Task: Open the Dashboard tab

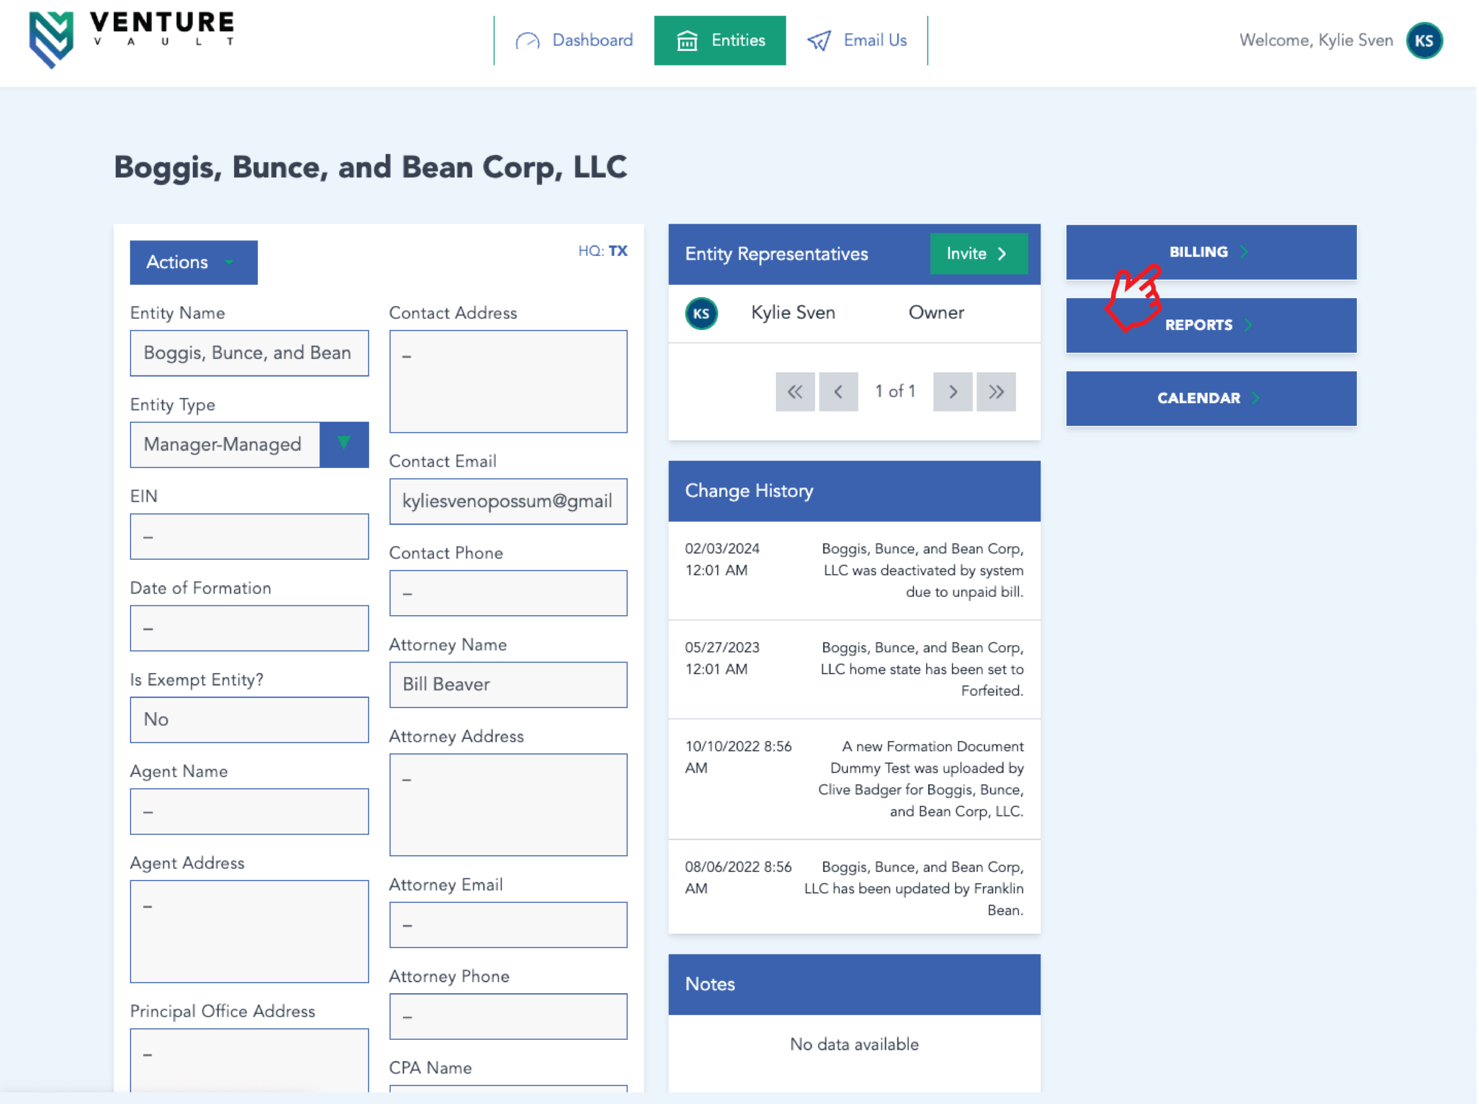Action: click(574, 41)
